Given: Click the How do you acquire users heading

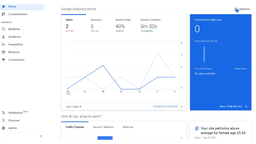Looking at the screenshot, I should click(81, 116).
